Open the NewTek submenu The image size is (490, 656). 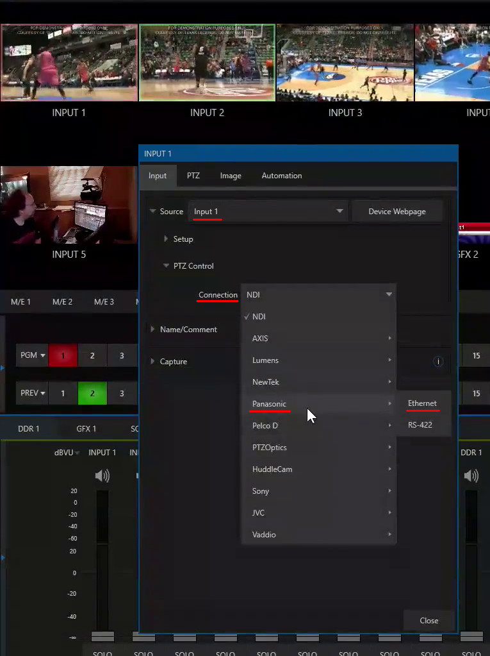pyautogui.click(x=319, y=382)
